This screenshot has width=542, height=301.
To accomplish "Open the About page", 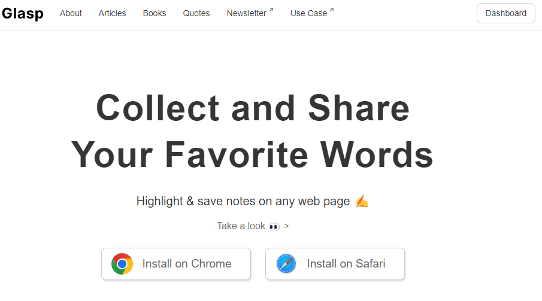I will tap(71, 13).
